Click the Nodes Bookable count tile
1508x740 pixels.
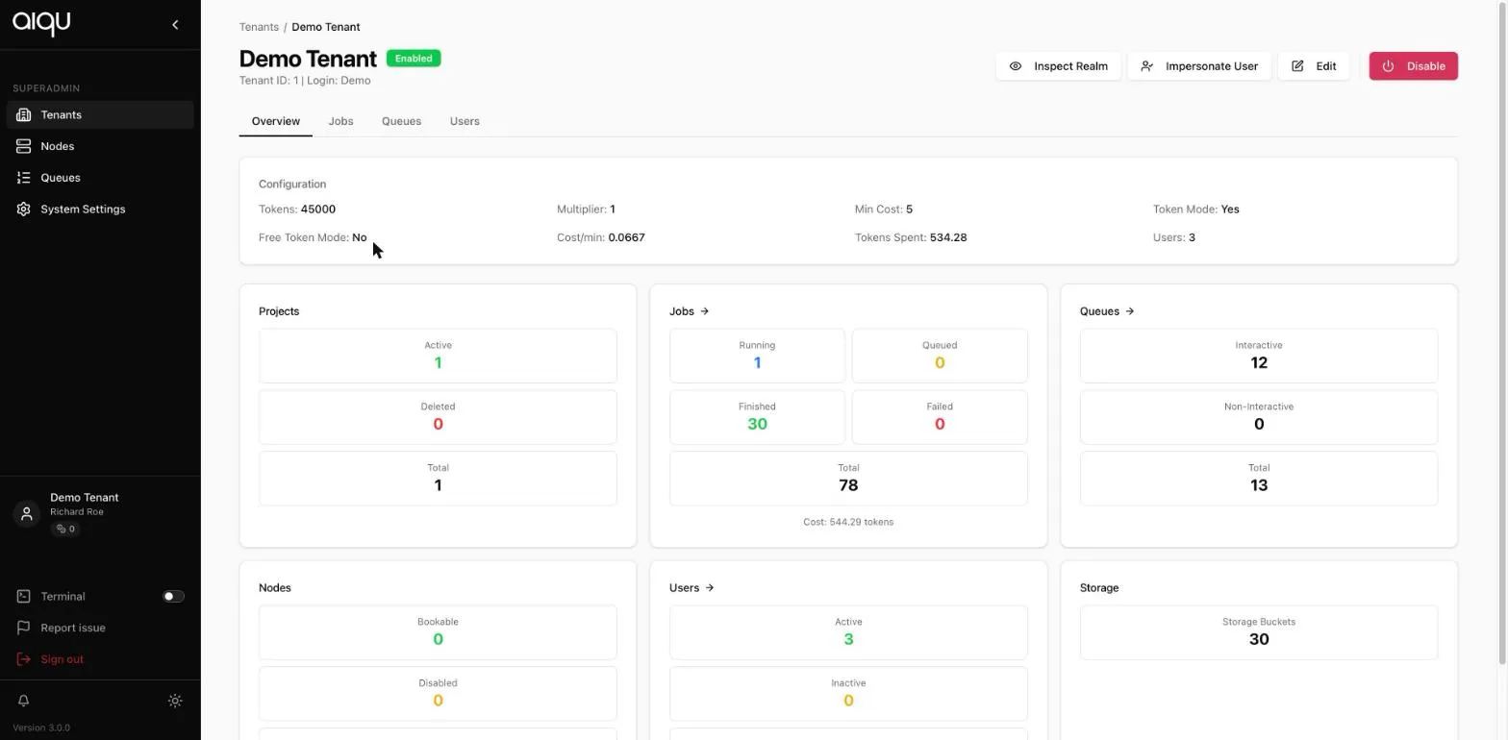pos(438,632)
